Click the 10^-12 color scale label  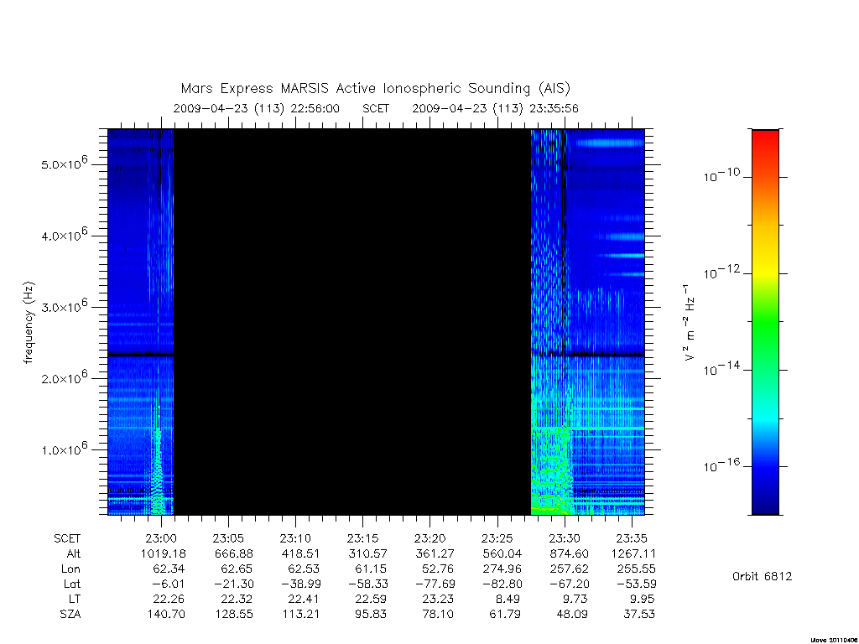721,272
